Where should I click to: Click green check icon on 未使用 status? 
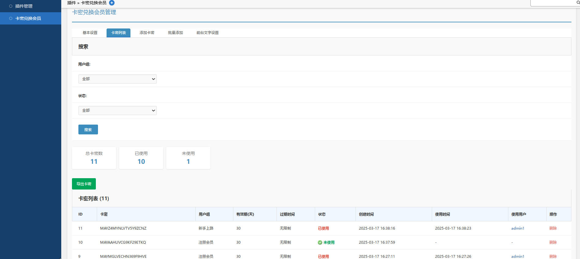coord(320,242)
